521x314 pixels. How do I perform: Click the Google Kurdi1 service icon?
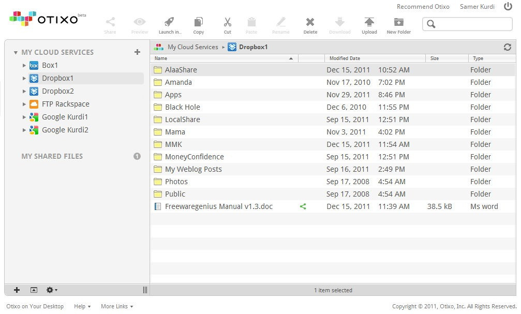tap(34, 117)
